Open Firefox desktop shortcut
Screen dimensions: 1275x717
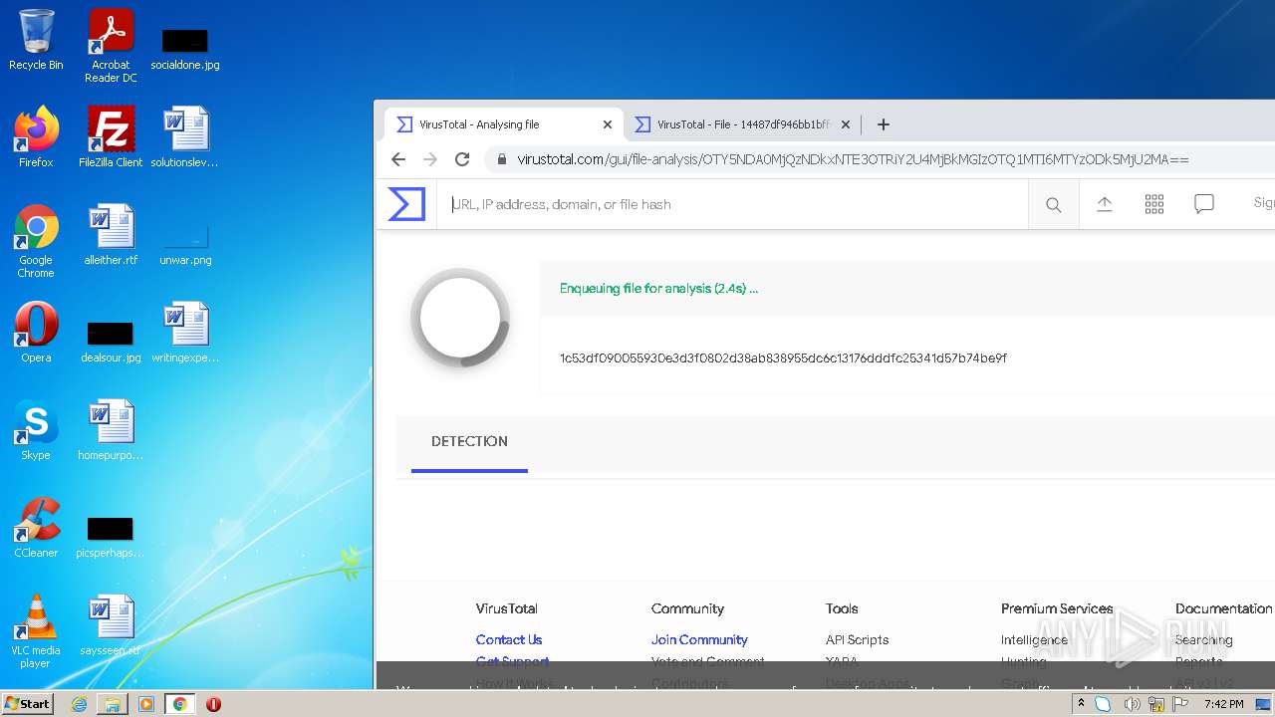click(x=36, y=137)
